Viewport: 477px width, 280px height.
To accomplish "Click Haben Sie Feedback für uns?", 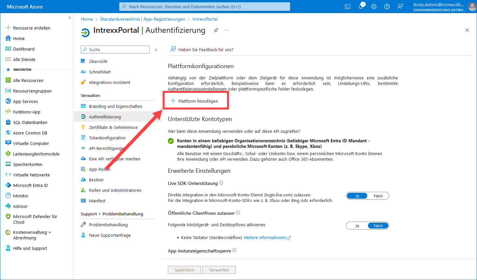I will pyautogui.click(x=202, y=50).
